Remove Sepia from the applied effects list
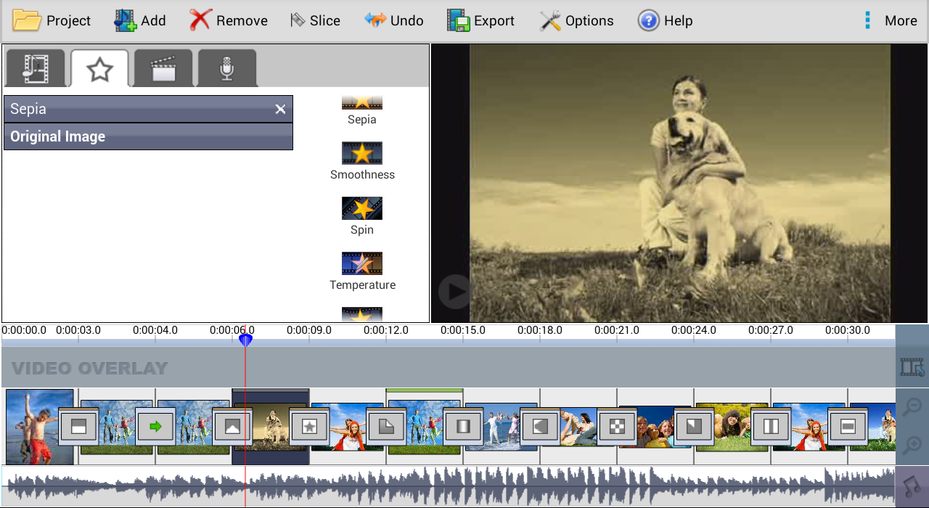This screenshot has width=929, height=508. tap(280, 109)
